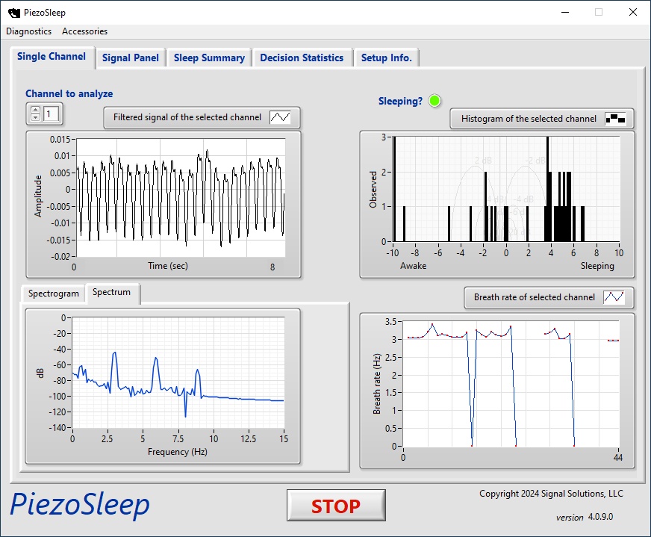Increment the channel number with up arrow
This screenshot has height=537, width=651.
click(35, 110)
